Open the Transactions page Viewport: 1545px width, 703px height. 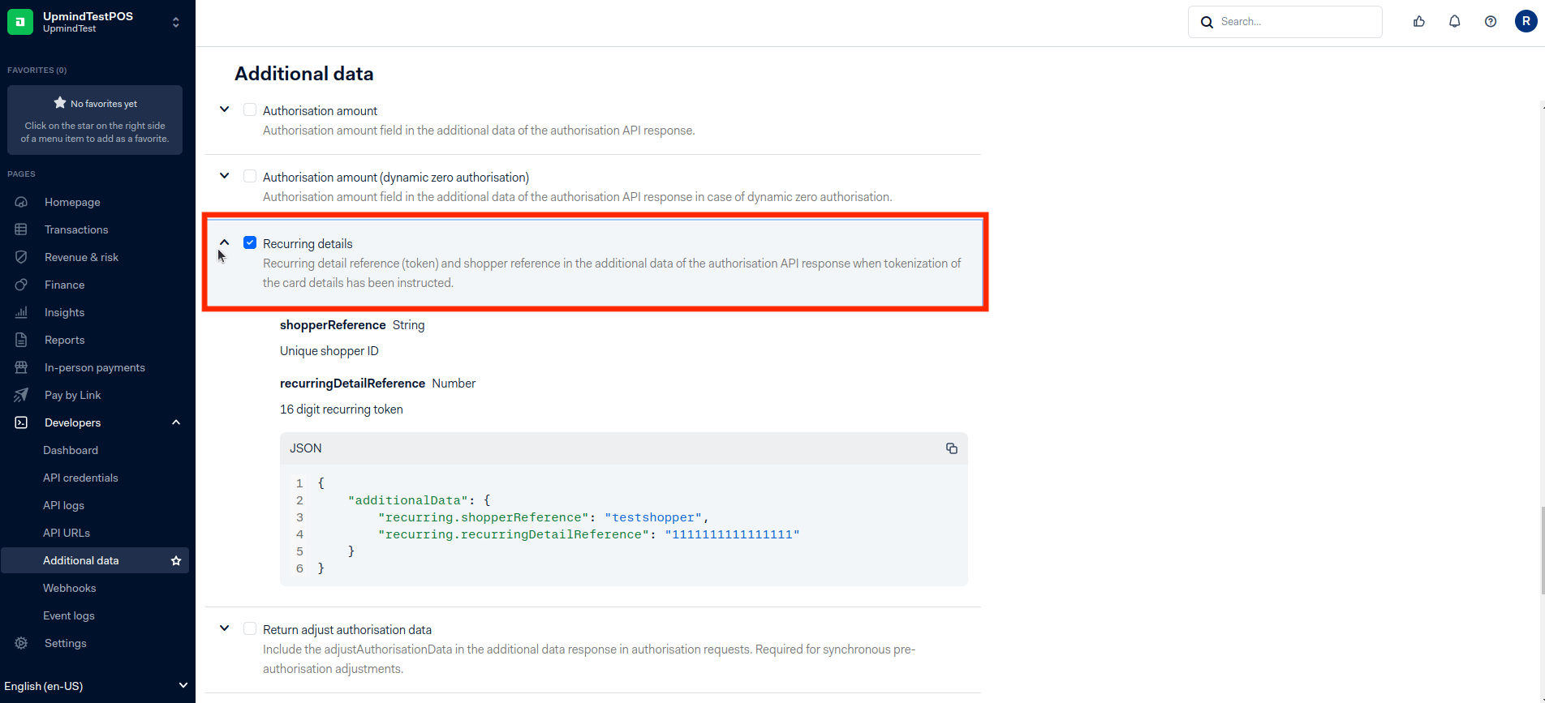(76, 229)
